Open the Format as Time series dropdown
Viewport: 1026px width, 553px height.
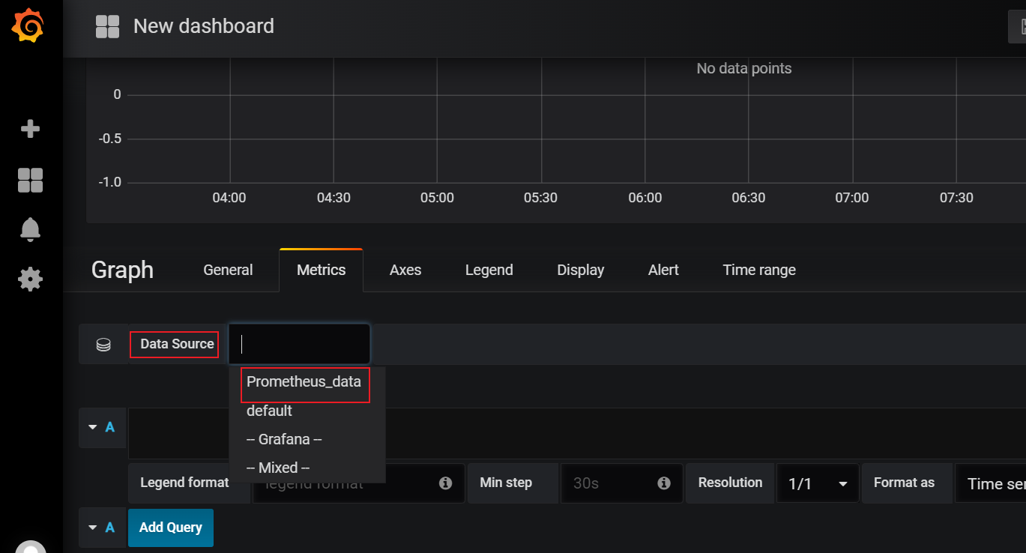click(990, 483)
